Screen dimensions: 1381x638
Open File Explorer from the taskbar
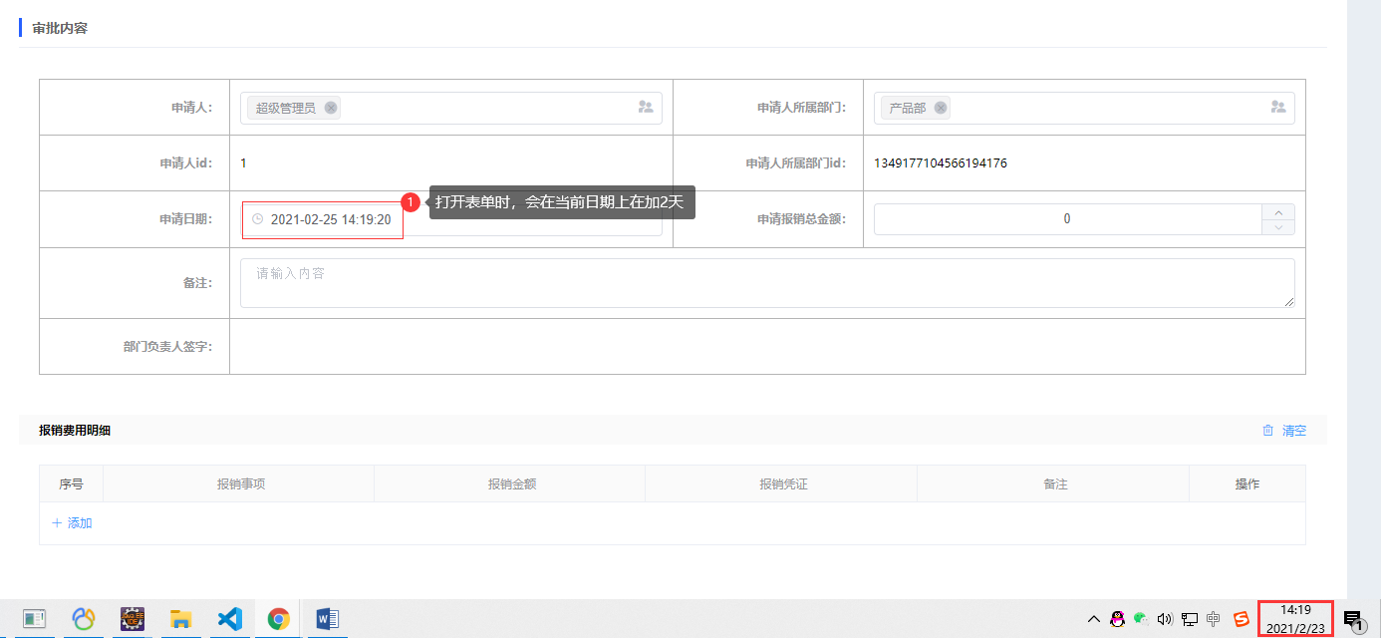pos(180,619)
